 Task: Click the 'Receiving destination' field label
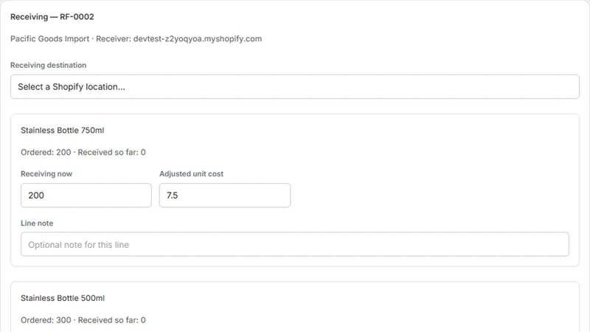[x=48, y=65]
